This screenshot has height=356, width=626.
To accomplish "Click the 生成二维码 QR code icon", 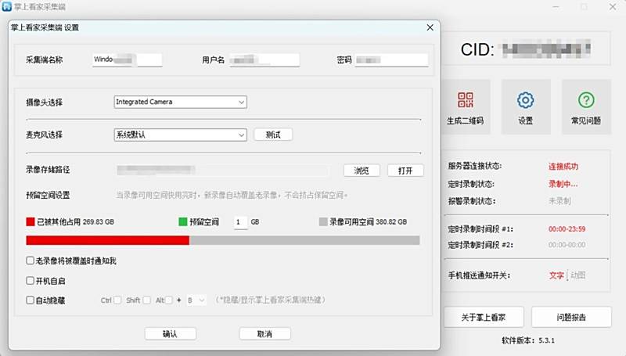I will coord(465,101).
